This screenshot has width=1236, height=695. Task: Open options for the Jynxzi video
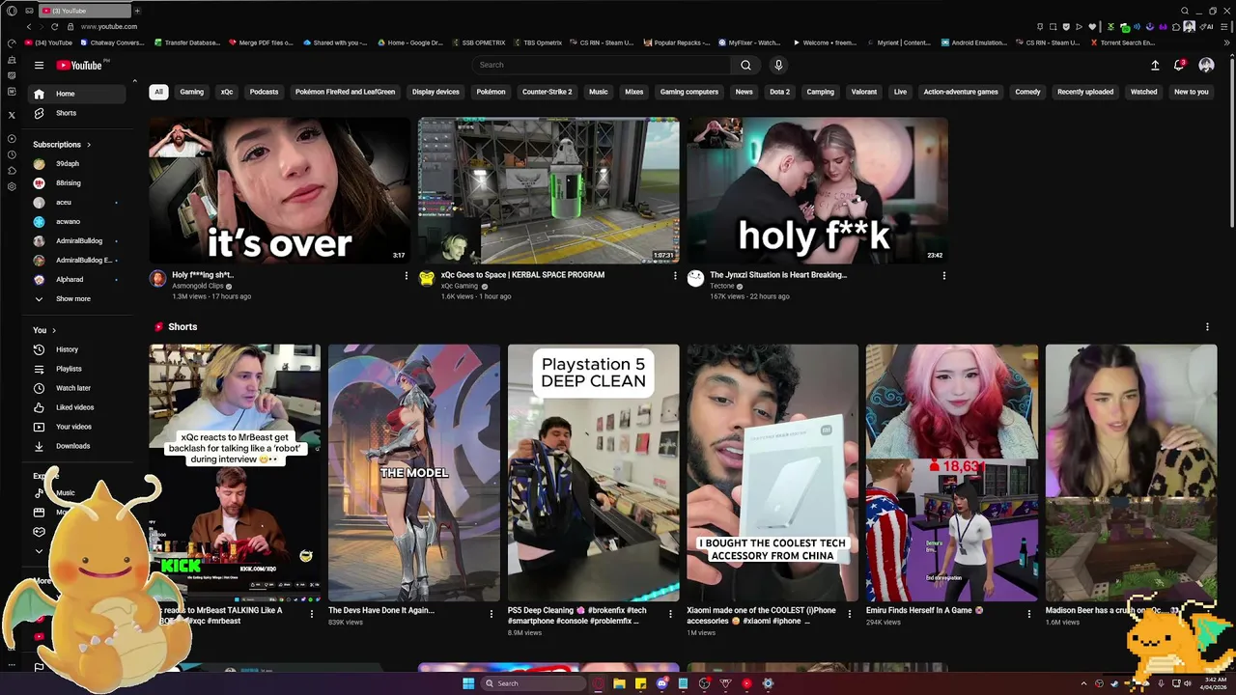(x=943, y=276)
